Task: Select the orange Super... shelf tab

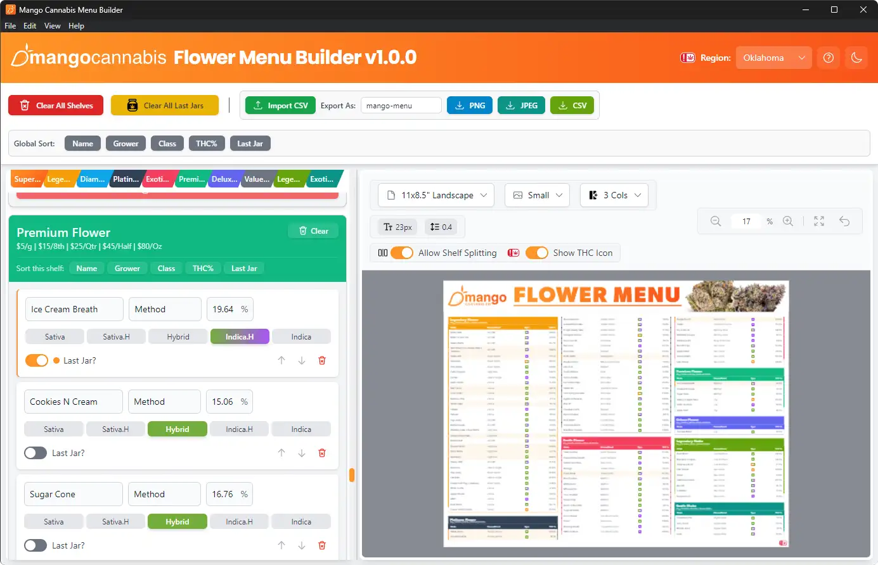Action: (x=27, y=179)
